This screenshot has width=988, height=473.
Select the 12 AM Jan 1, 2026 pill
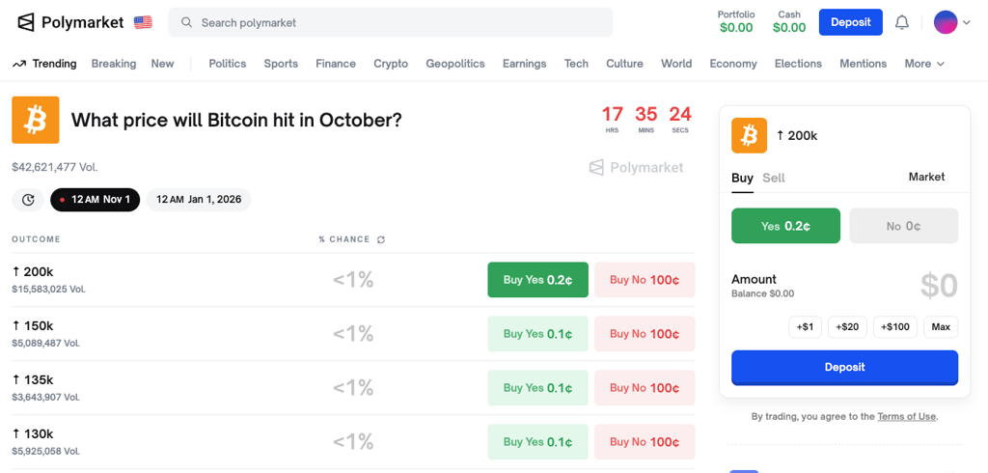[199, 199]
